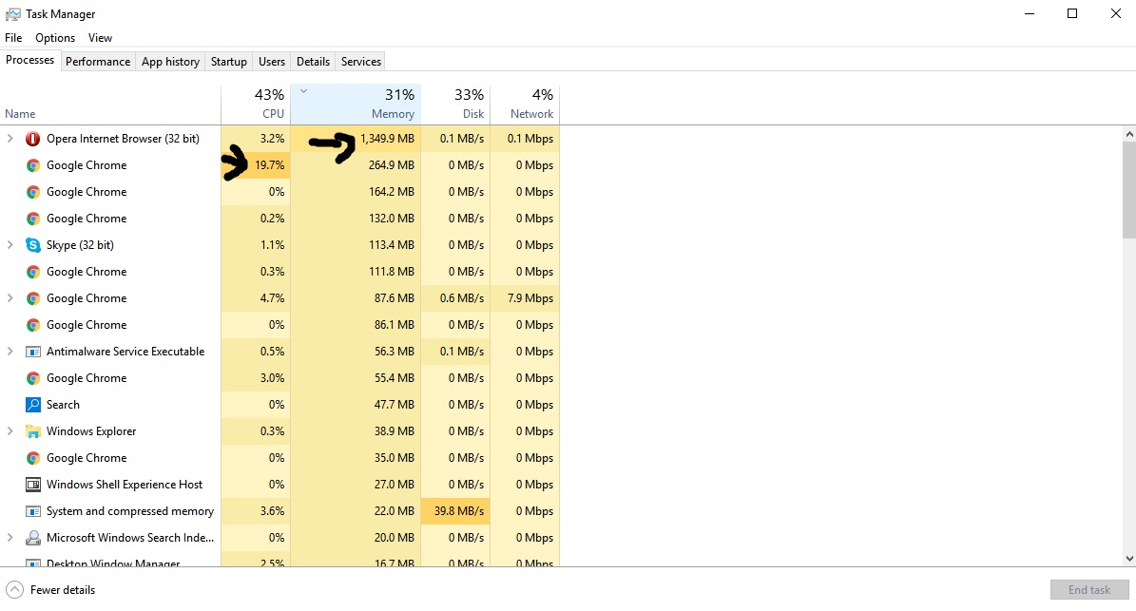
Task: Select the 3.6% CPU cell
Action: [256, 511]
